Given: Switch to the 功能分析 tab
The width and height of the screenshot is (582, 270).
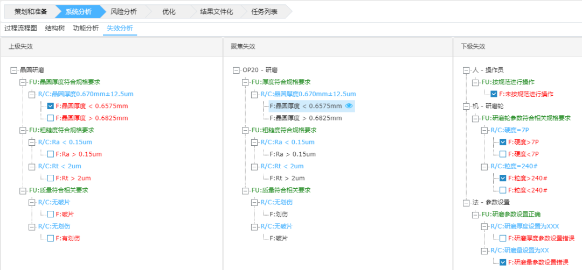Looking at the screenshot, I should pyautogui.click(x=86, y=29).
